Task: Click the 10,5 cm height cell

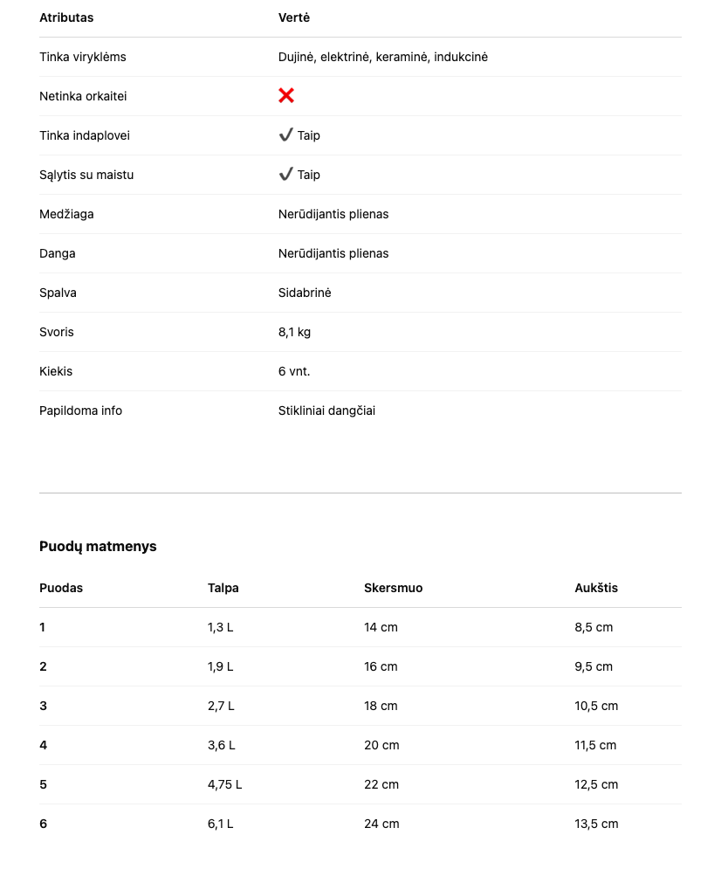Action: click(596, 706)
